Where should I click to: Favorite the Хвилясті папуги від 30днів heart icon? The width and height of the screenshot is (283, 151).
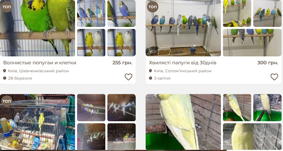coord(274,77)
